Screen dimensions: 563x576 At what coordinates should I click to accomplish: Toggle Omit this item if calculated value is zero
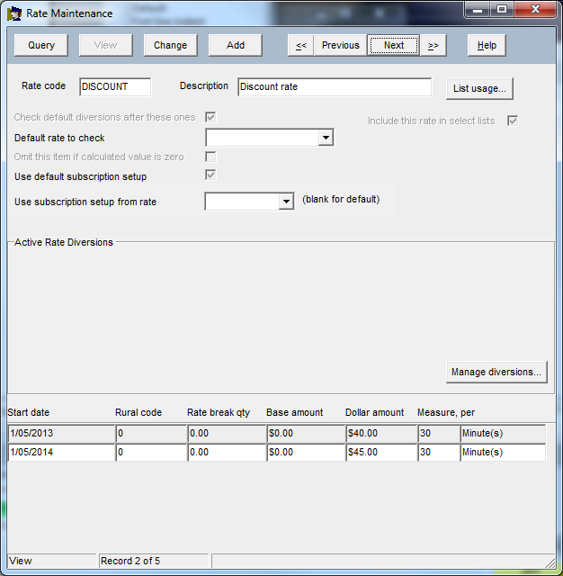coord(210,157)
